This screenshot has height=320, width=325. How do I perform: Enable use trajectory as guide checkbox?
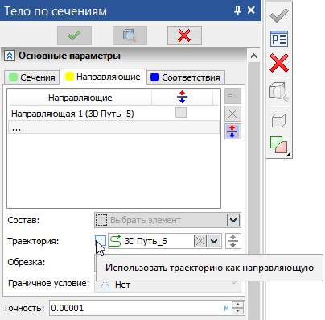[101, 241]
